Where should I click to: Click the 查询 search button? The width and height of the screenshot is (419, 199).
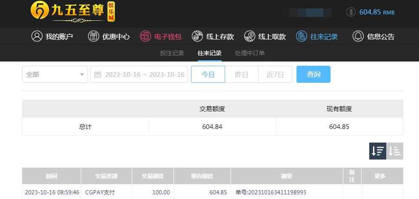click(x=314, y=74)
